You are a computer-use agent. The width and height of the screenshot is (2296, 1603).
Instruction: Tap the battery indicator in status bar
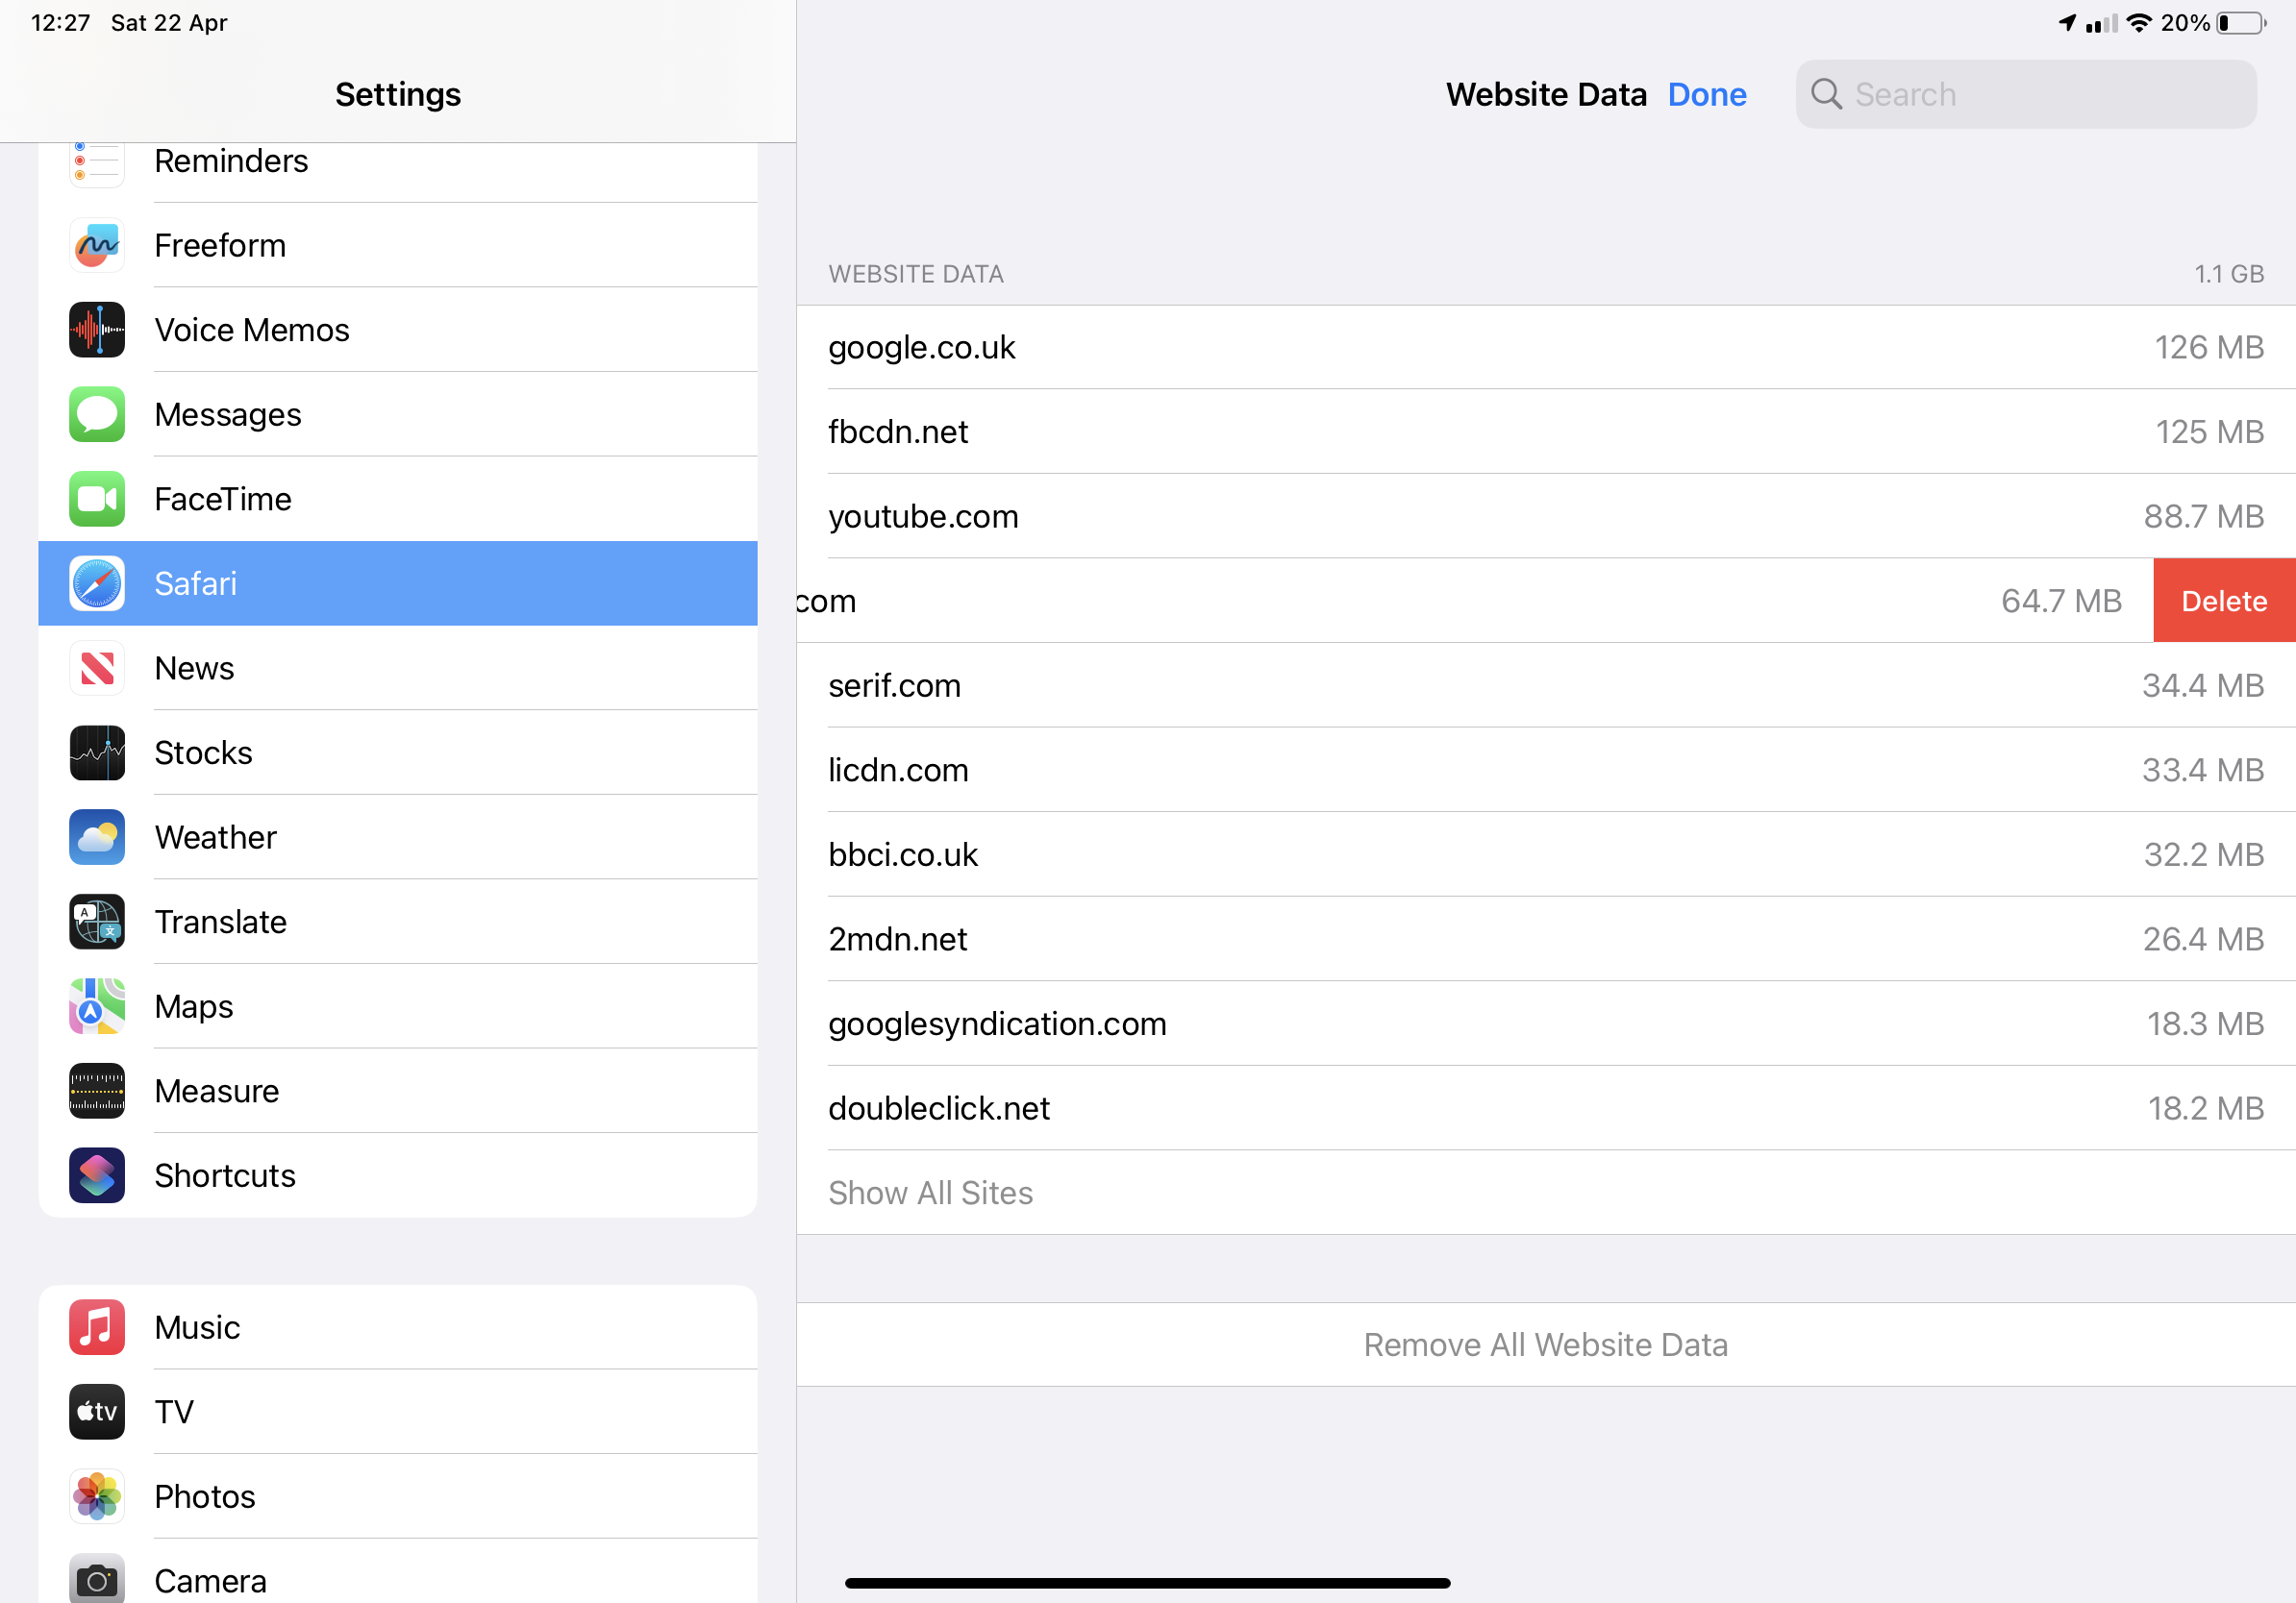(x=2241, y=23)
